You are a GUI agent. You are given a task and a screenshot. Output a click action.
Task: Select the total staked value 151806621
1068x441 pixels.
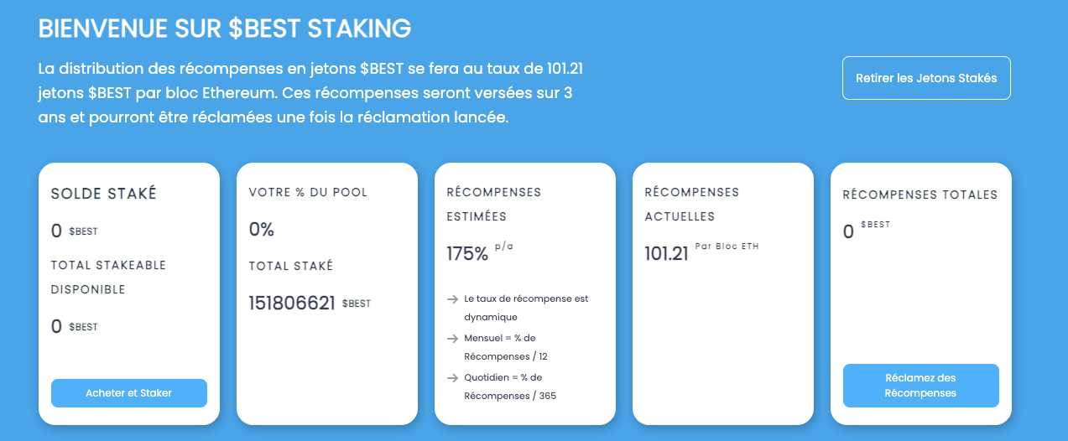(292, 303)
